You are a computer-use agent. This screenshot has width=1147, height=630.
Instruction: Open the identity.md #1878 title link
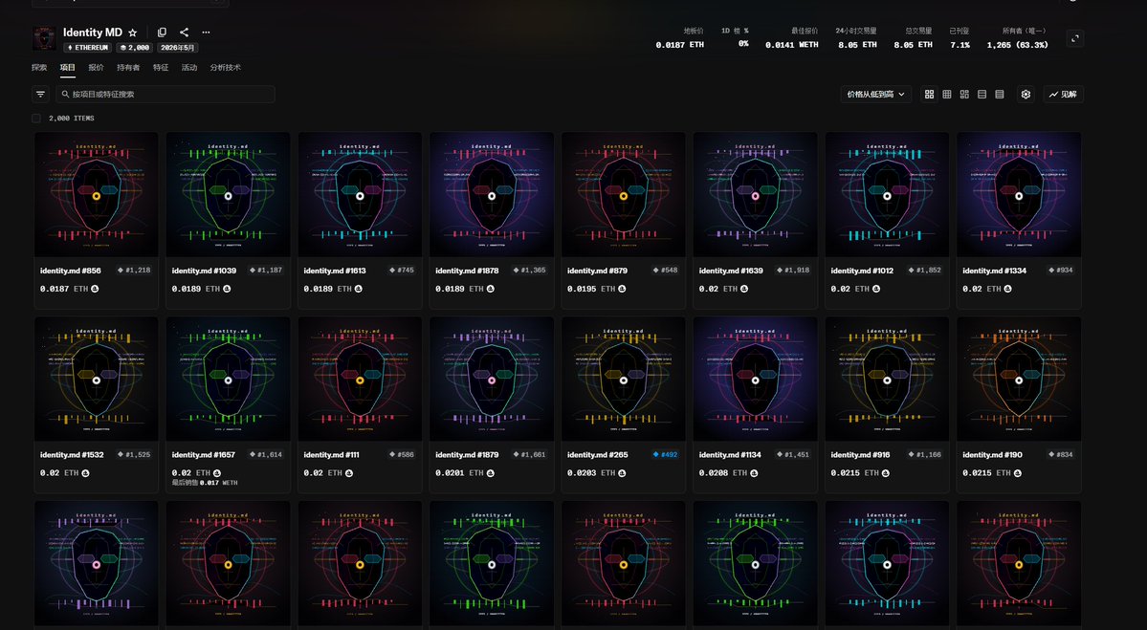[467, 271]
